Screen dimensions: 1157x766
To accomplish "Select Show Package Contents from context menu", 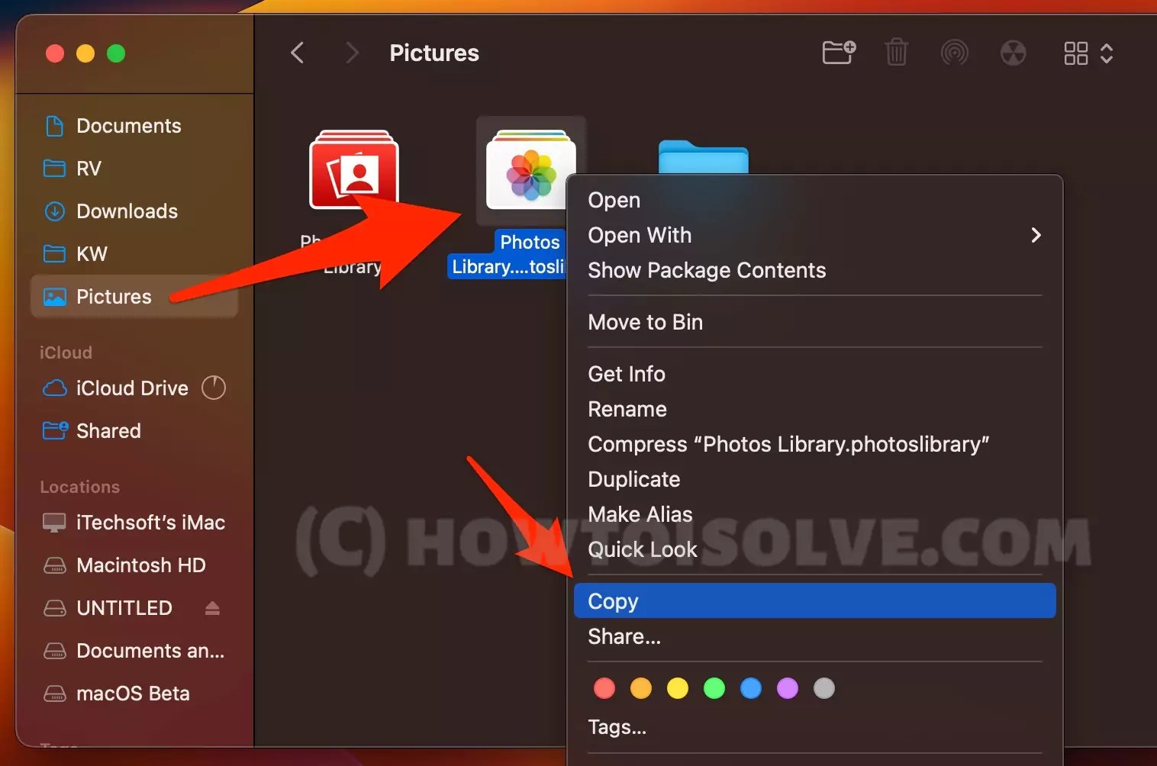I will coord(707,270).
